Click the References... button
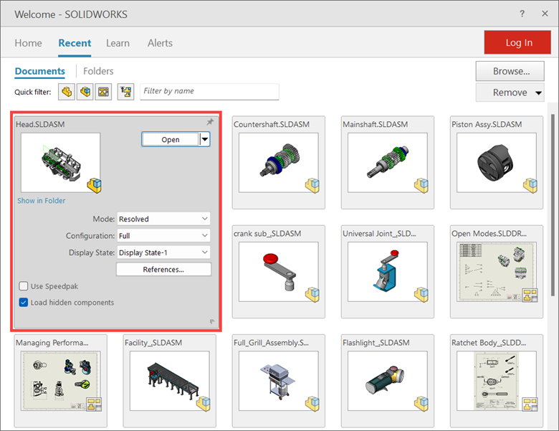 (163, 270)
